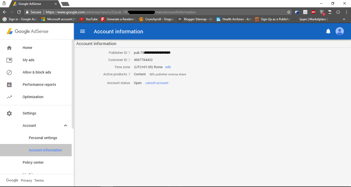Click the (UTC+01:00) Rome time zone value
351x187 pixels.
click(x=148, y=67)
